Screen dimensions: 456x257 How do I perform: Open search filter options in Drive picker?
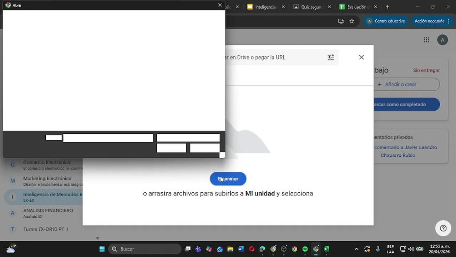tap(331, 57)
